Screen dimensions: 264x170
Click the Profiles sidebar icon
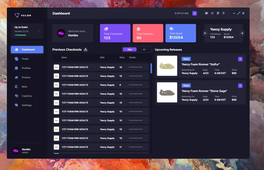pos(16,68)
